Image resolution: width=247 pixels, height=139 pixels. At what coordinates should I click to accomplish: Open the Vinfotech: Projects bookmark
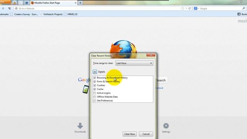click(x=51, y=14)
